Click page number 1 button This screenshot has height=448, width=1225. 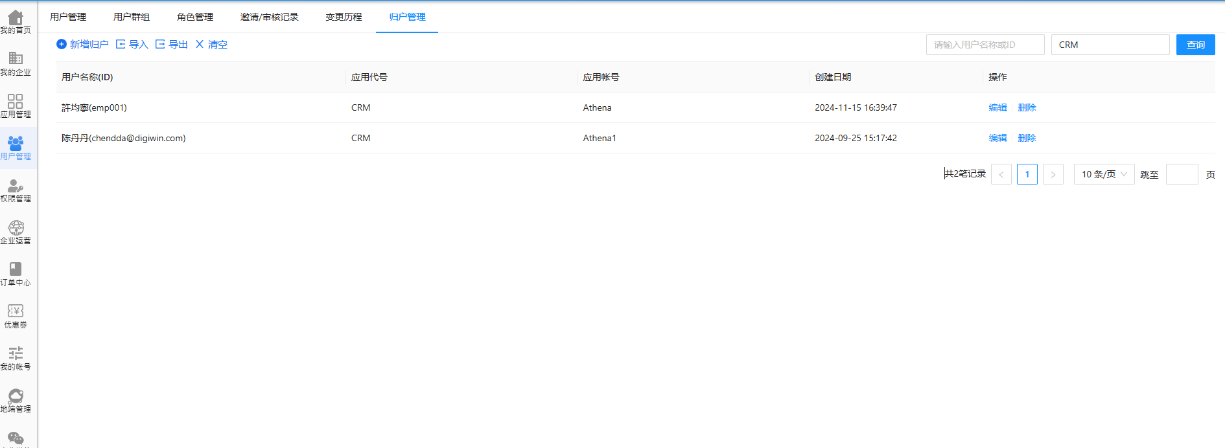(1027, 174)
